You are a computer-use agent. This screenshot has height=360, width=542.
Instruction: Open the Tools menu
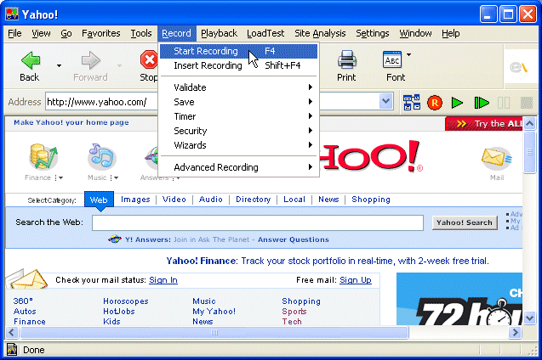pyautogui.click(x=141, y=33)
